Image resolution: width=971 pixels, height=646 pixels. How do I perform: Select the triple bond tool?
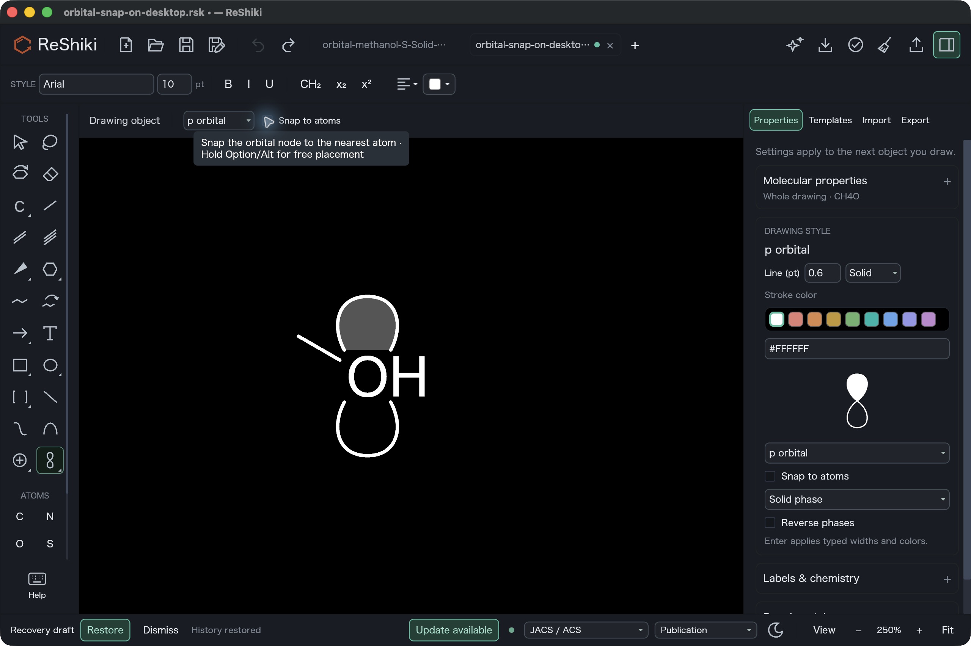pyautogui.click(x=50, y=237)
